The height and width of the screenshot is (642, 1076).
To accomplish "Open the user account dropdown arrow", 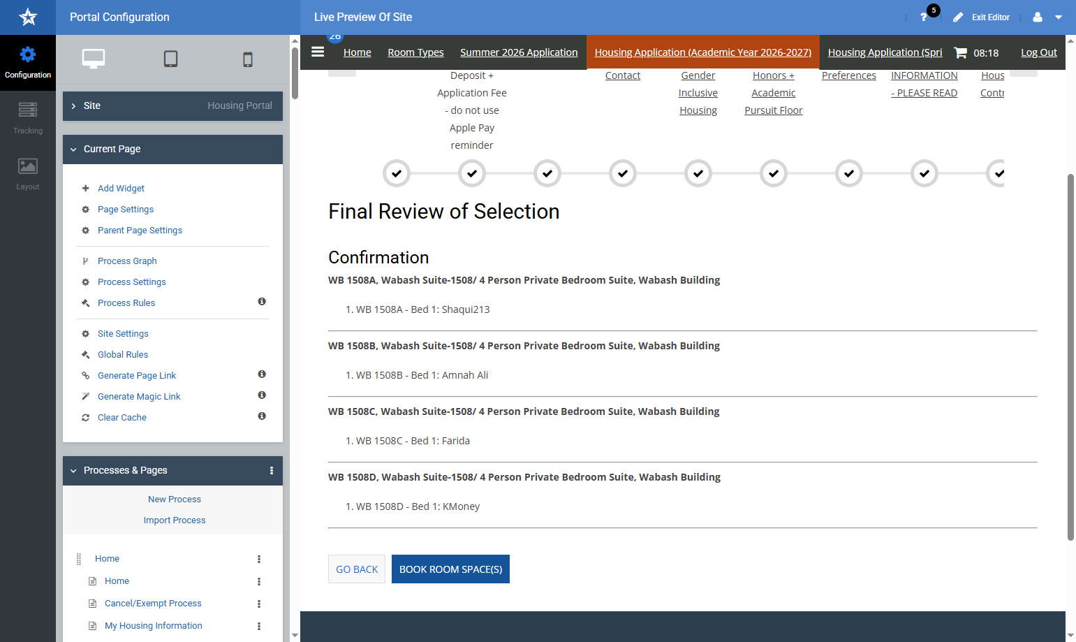I will tap(1059, 17).
